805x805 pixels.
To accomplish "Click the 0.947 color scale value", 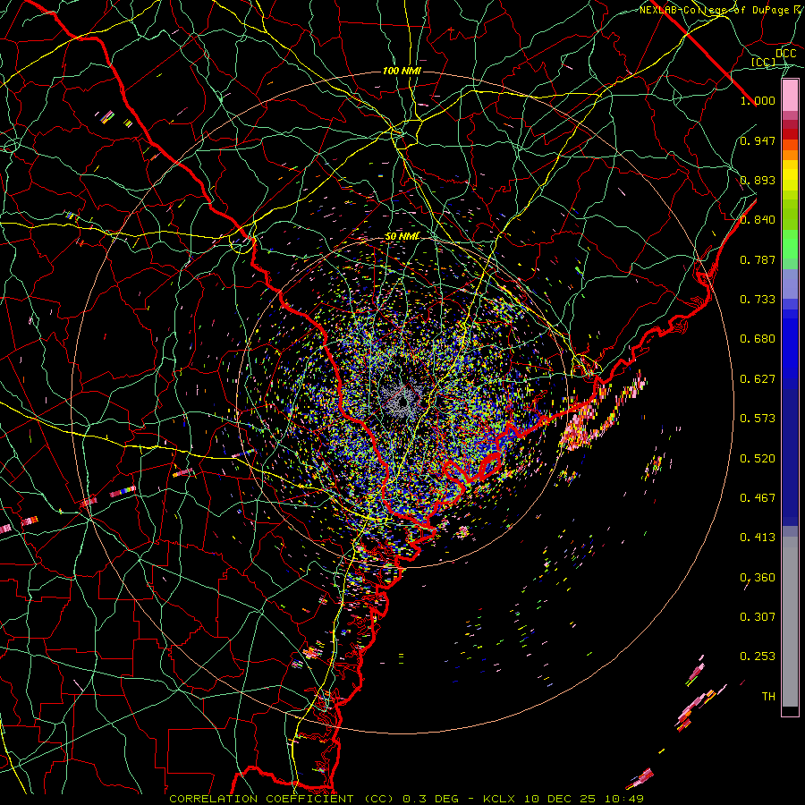I will 758,140.
